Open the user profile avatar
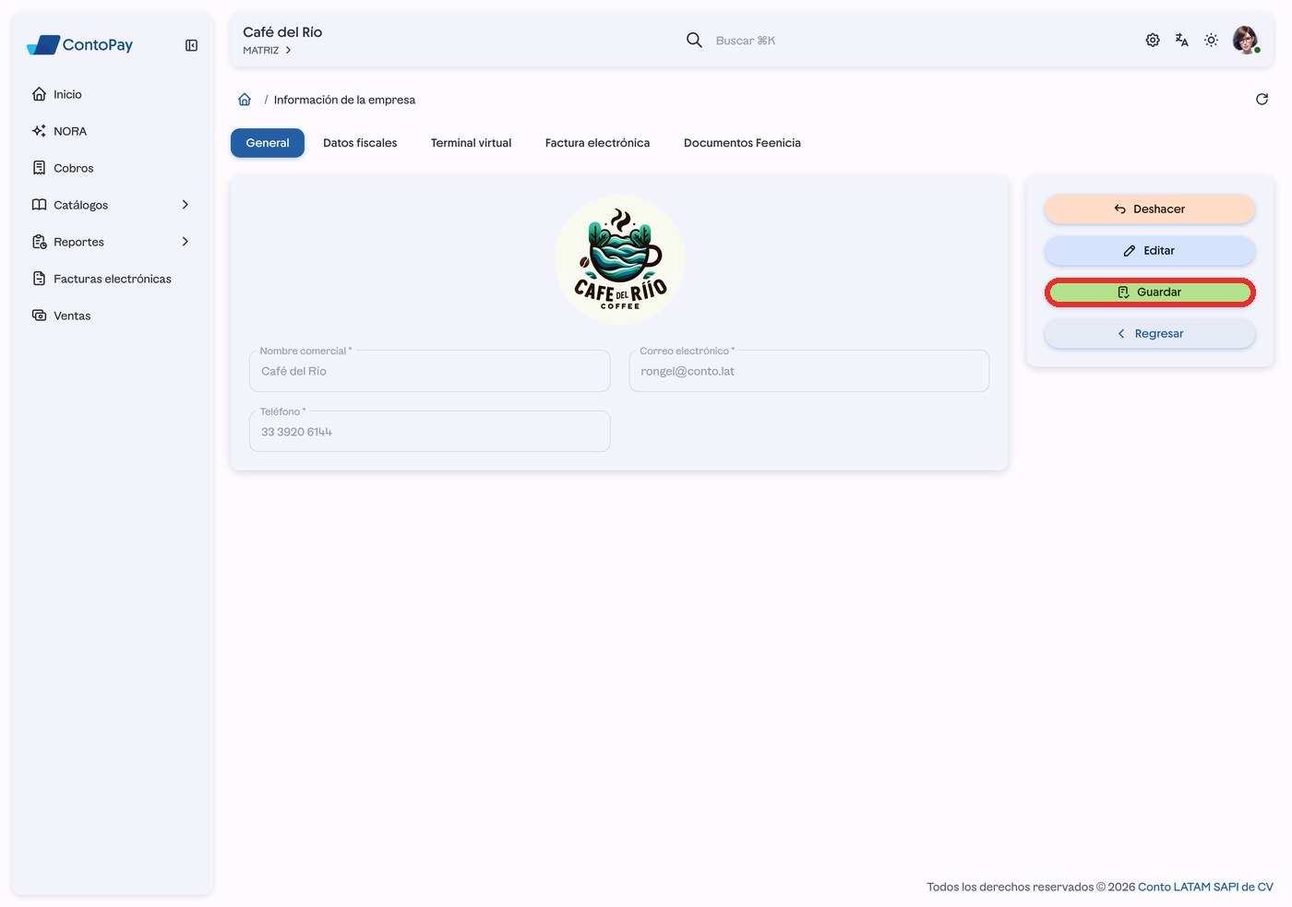 pyautogui.click(x=1246, y=40)
